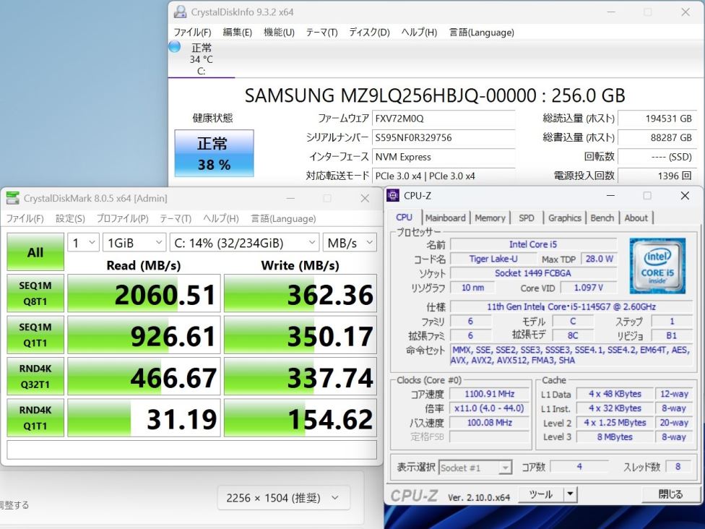Viewport: 705px width, 529px height.
Task: Click the total host writes 88287 GB
Action: 657,137
